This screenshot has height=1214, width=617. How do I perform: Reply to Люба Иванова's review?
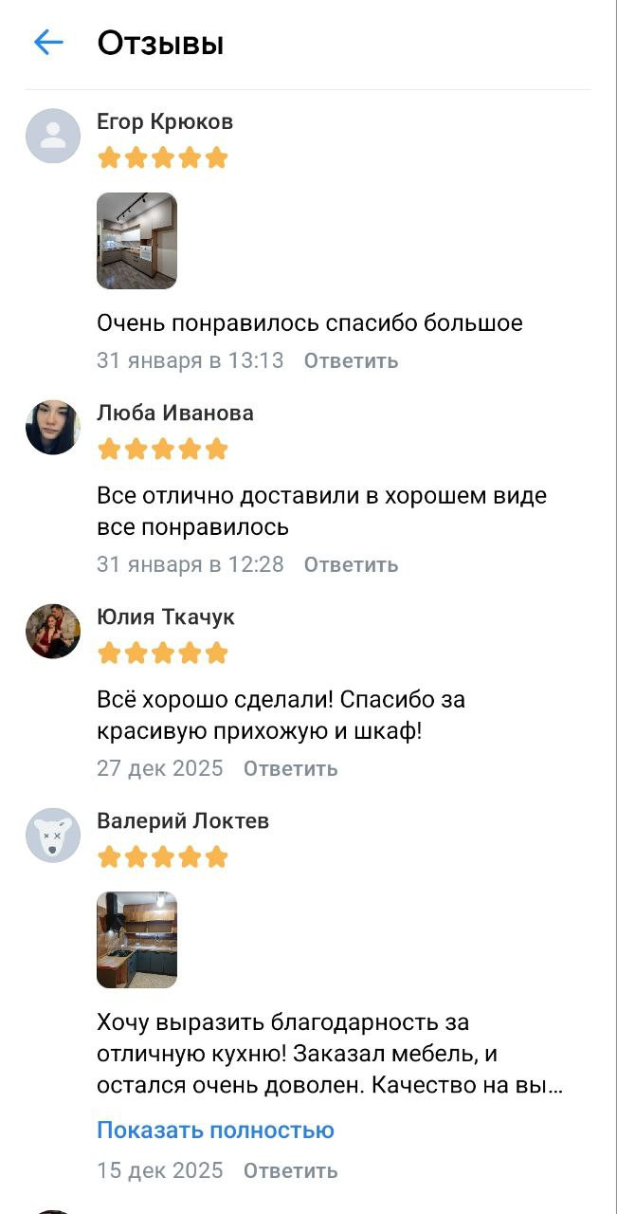tap(351, 564)
